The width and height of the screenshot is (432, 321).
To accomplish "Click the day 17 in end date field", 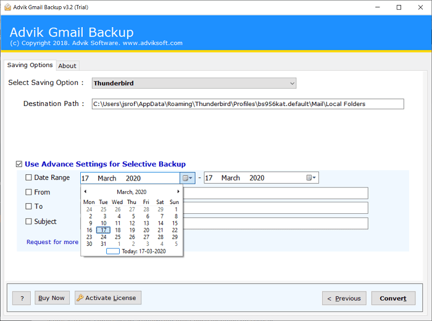I will click(209, 178).
